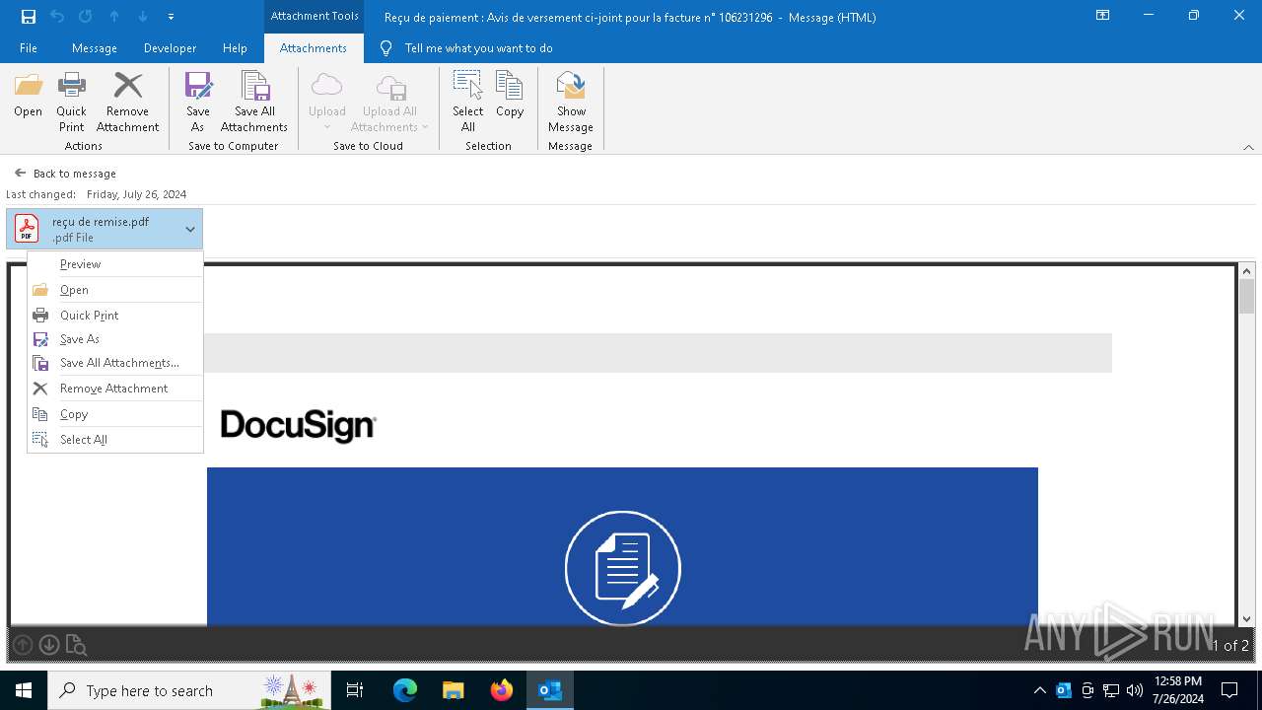
Task: Click next page arrow in PDF preview toolbar
Action: coord(48,645)
